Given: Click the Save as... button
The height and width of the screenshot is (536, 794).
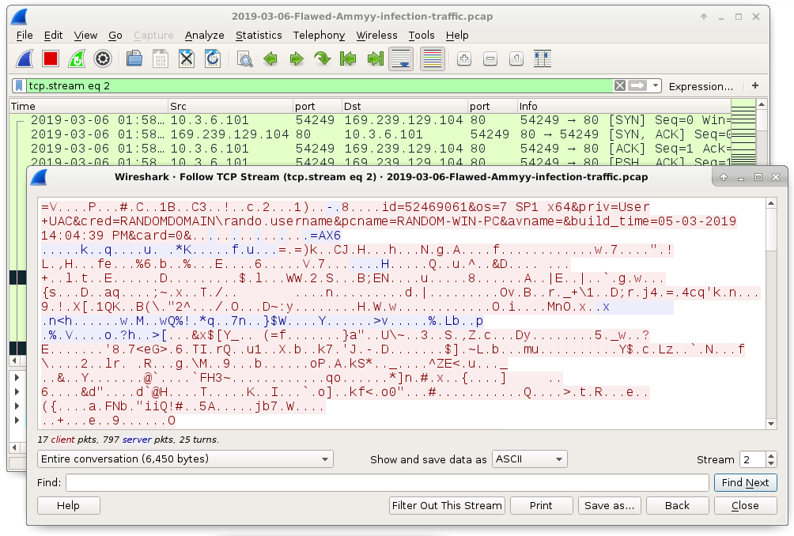Looking at the screenshot, I should coord(609,506).
